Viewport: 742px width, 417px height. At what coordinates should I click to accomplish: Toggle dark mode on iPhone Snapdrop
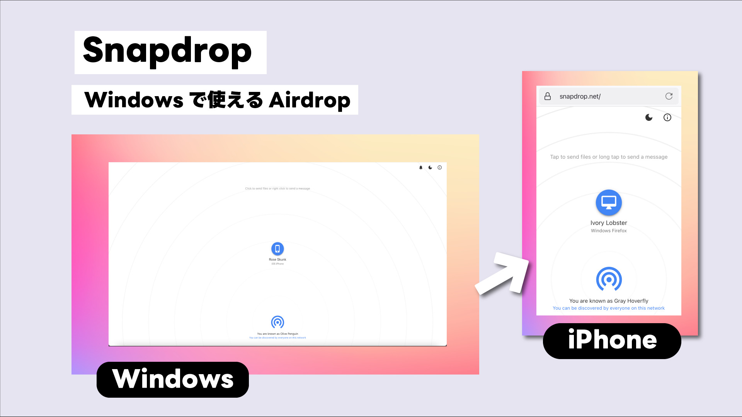[x=649, y=118]
